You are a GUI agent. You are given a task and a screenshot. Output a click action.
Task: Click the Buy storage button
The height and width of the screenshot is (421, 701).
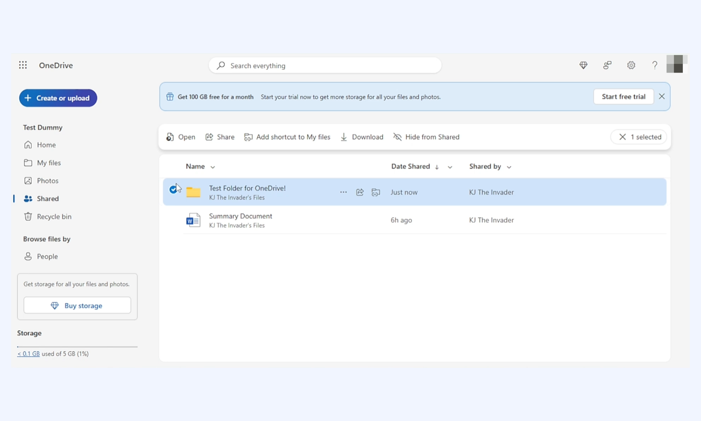click(77, 306)
